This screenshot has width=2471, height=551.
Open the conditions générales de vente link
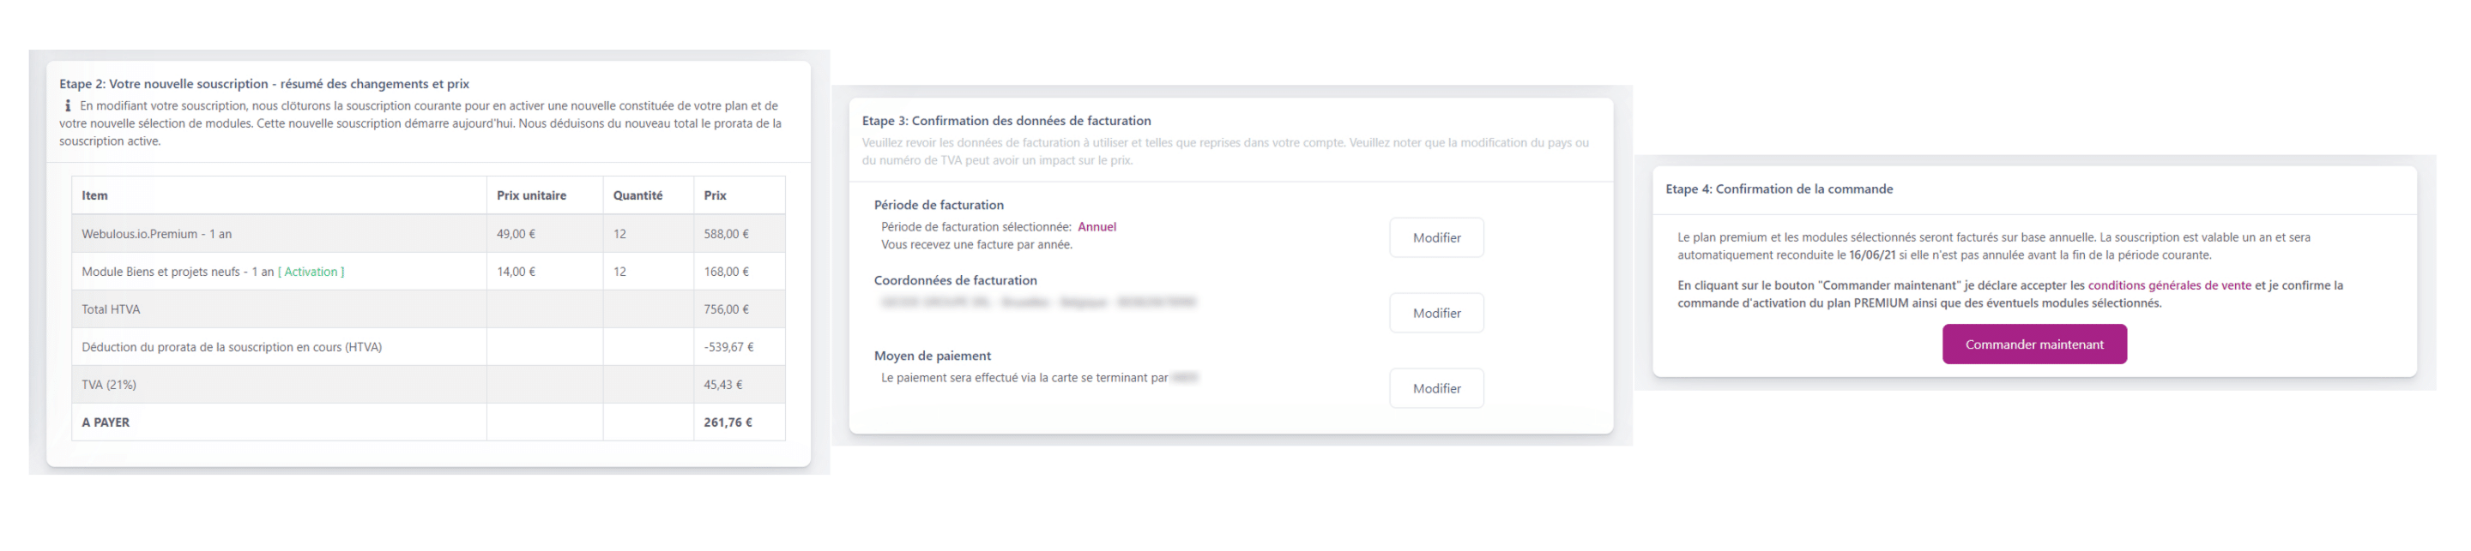coord(2169,285)
